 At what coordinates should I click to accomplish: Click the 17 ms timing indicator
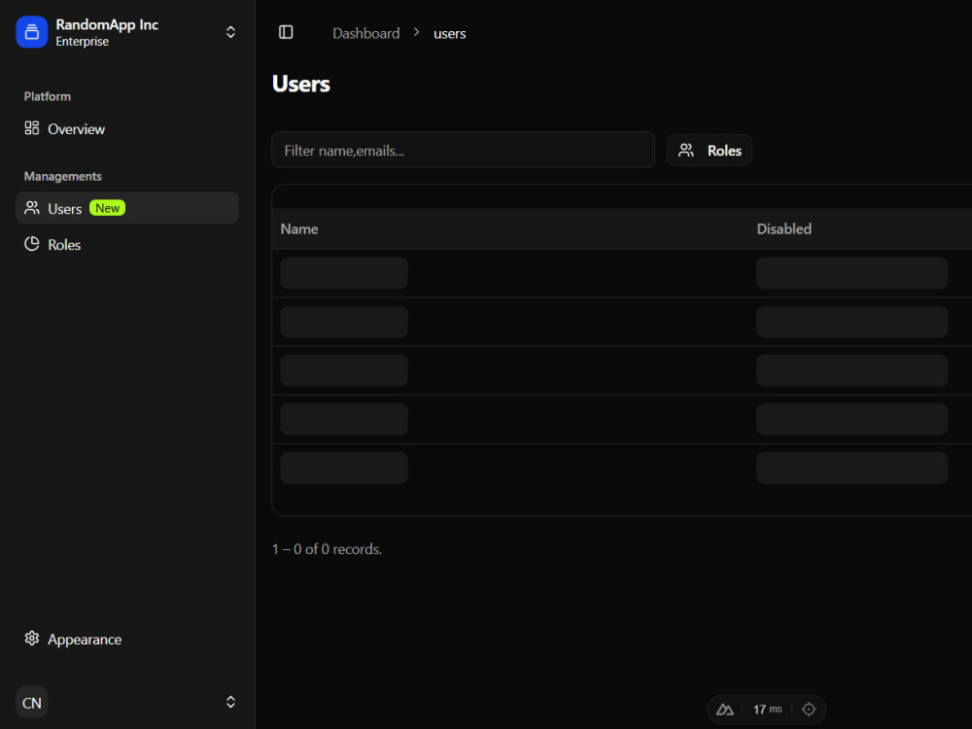768,710
